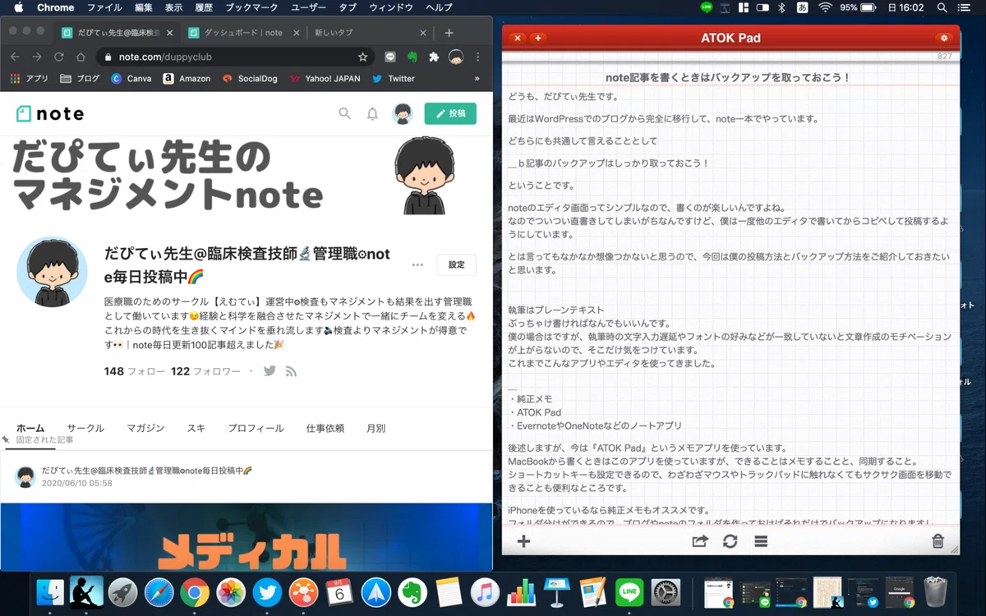The height and width of the screenshot is (616, 986).
Task: Click the メディカル article thumbnail
Action: (x=246, y=536)
